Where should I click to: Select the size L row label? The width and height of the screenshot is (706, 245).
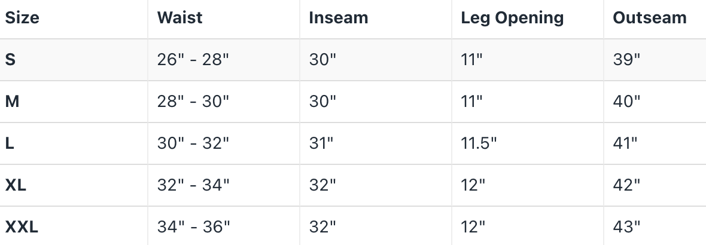click(x=10, y=143)
